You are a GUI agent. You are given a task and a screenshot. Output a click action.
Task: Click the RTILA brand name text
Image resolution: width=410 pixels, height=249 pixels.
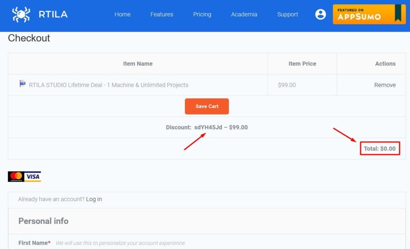pyautogui.click(x=53, y=14)
